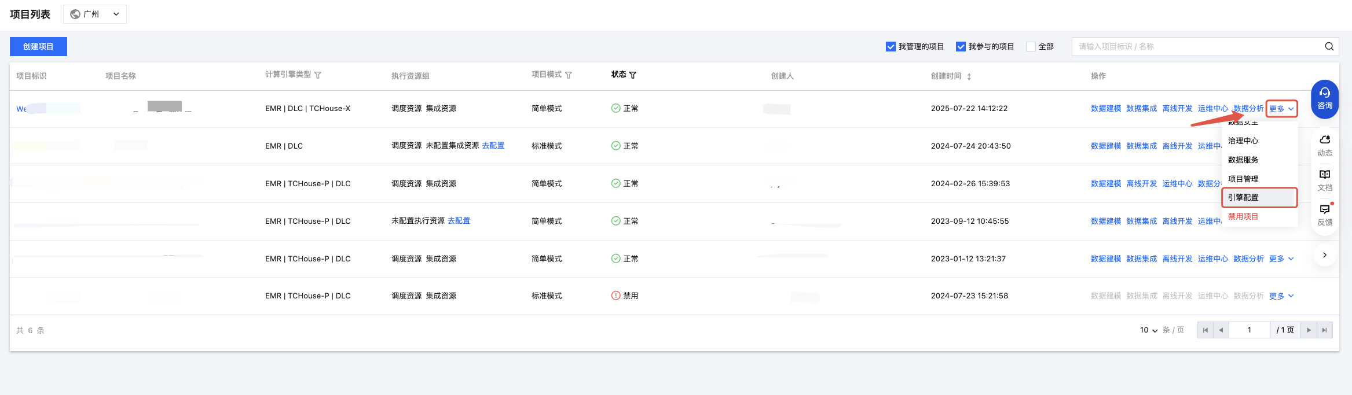Change the 10 条/页 page size dropdown

coord(1149,330)
